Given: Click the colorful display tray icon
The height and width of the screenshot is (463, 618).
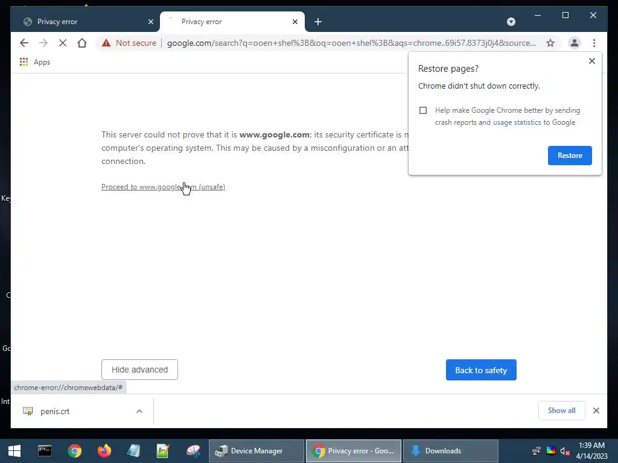Looking at the screenshot, I should [x=551, y=451].
